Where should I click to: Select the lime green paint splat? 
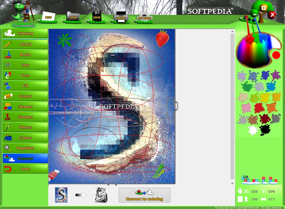254,98
